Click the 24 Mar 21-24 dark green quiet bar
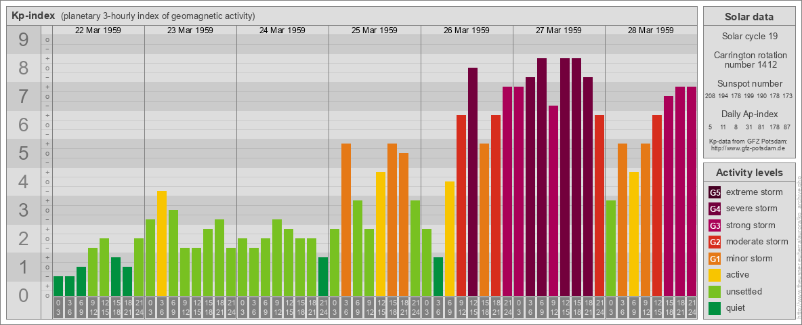The image size is (802, 325). [323, 276]
